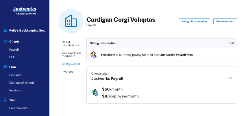Click the dollar coin icon in Billing information
This screenshot has width=248, height=116.
click(x=93, y=54)
